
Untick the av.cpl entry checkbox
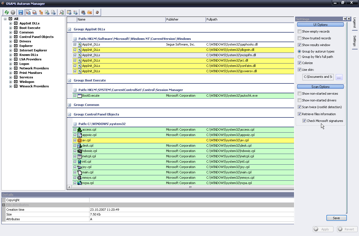(x=75, y=140)
